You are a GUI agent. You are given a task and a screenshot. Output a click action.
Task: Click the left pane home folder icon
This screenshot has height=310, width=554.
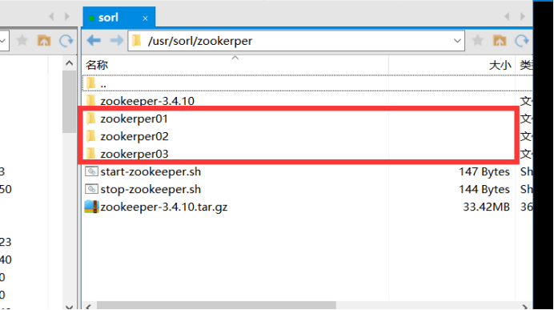pyautogui.click(x=44, y=41)
